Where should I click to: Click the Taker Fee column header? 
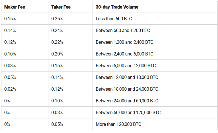coord(70,7)
